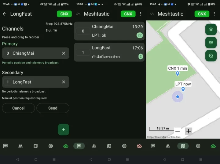Open overflow menu on the map screen
Image resolution: width=220 pixels, height=164 pixels.
click(214, 14)
